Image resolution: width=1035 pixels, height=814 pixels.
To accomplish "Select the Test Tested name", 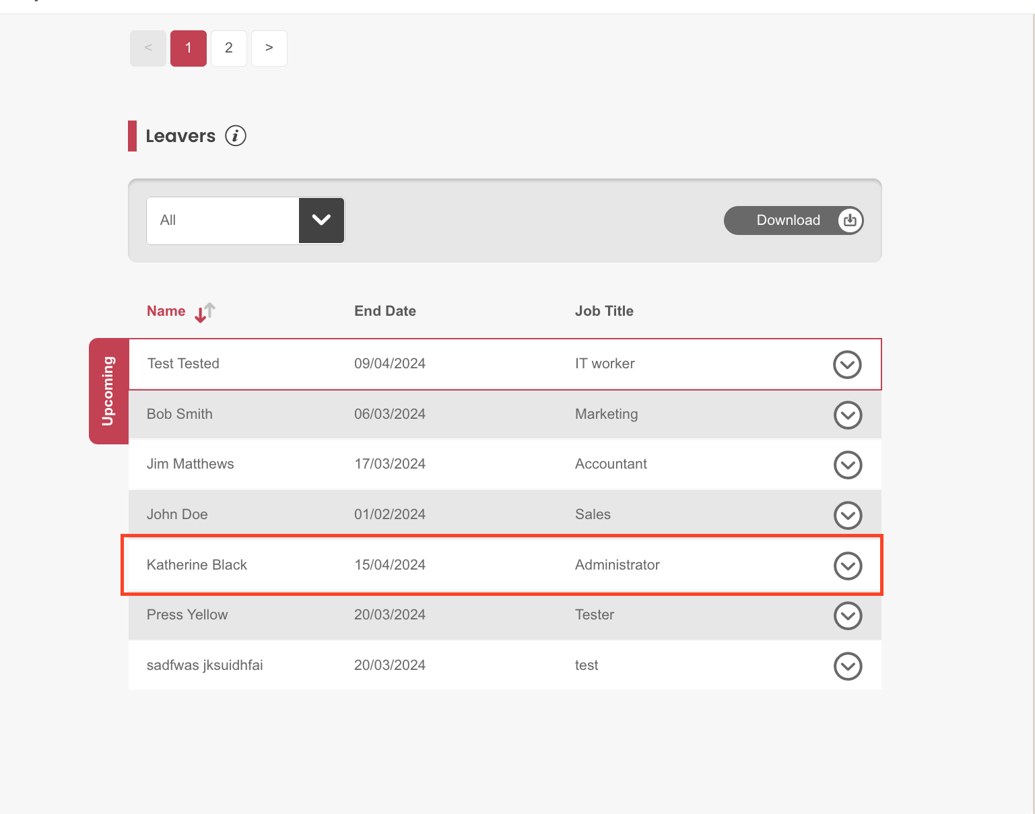I will pyautogui.click(x=183, y=364).
